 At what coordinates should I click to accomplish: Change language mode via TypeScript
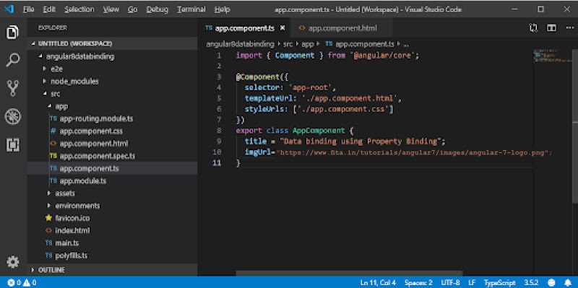(499, 283)
